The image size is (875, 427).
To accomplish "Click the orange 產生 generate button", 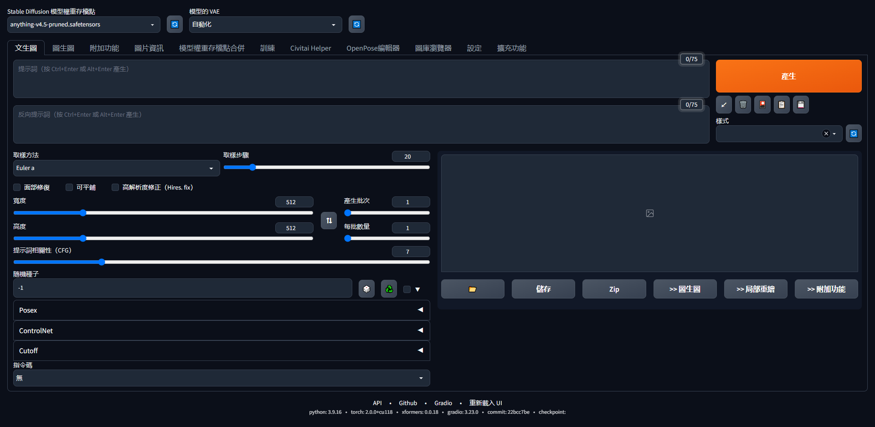I will point(789,76).
